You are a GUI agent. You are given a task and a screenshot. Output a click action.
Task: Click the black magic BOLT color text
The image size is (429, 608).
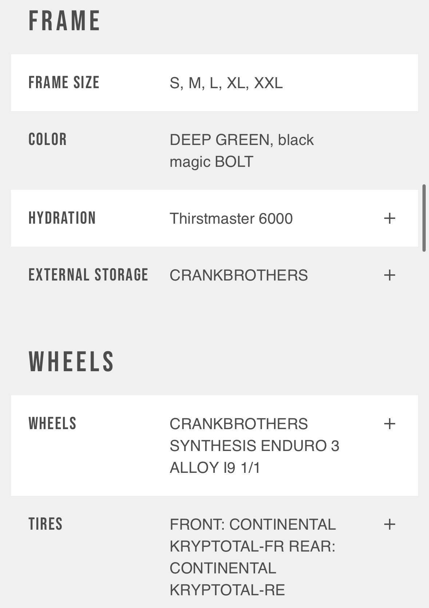point(211,162)
